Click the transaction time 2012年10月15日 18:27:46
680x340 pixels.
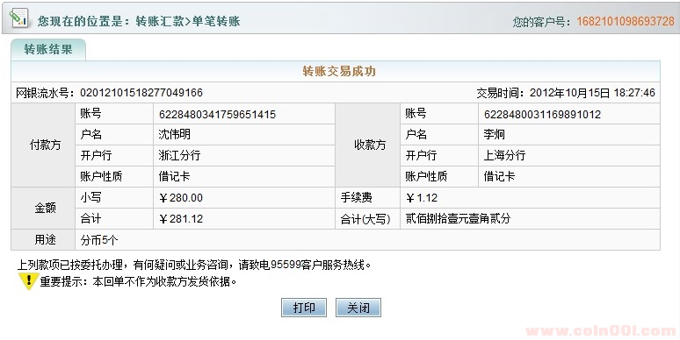(x=592, y=93)
